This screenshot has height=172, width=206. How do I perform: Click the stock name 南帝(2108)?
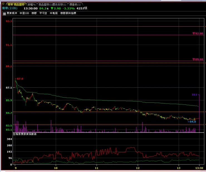point(10,8)
